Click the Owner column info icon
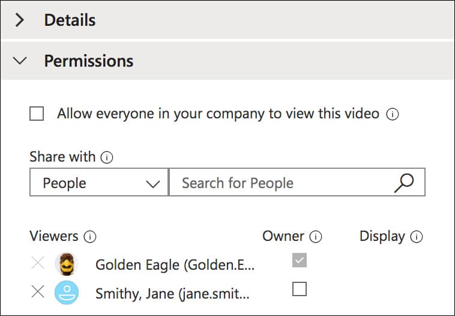 (316, 237)
